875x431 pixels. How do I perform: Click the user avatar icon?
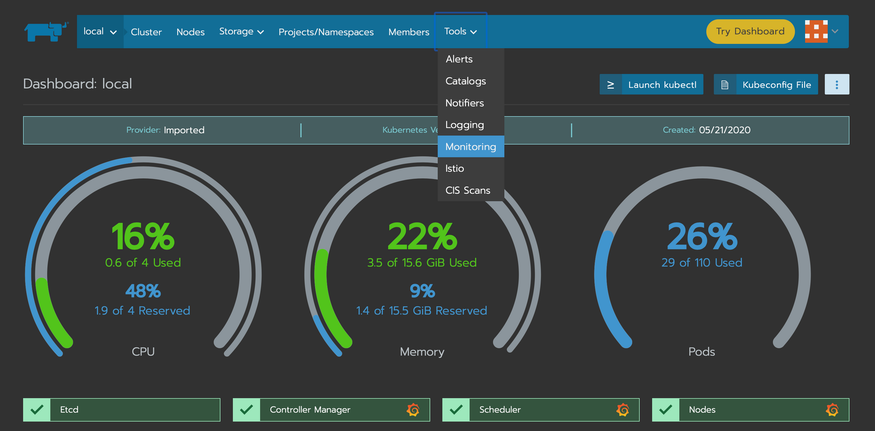point(816,31)
